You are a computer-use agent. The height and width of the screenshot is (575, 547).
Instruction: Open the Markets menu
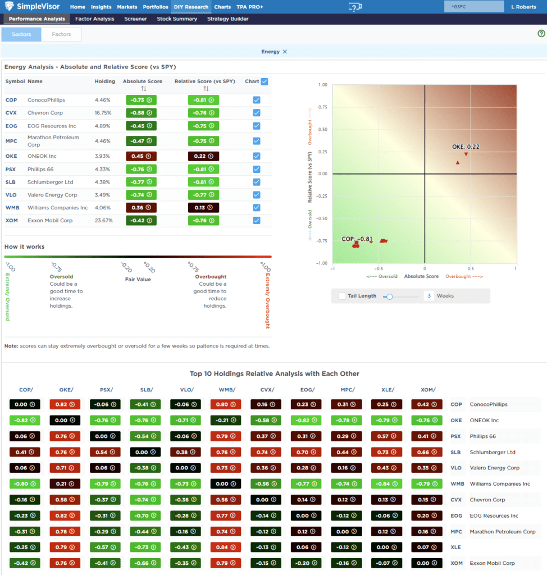pyautogui.click(x=127, y=7)
